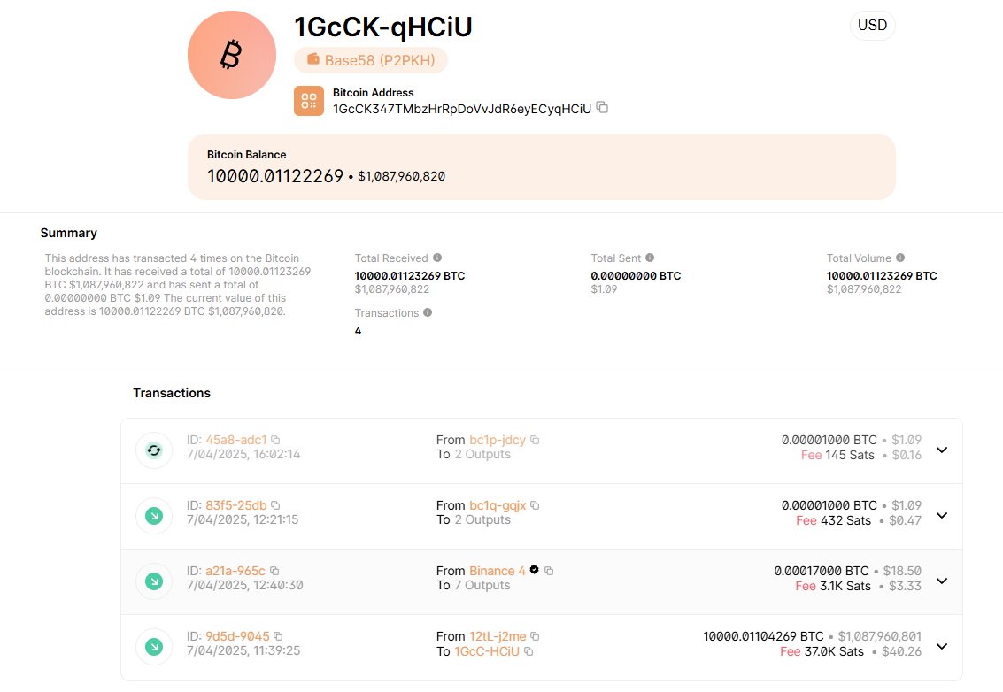Click the incoming arrow icon for 83f5-25db

154,516
